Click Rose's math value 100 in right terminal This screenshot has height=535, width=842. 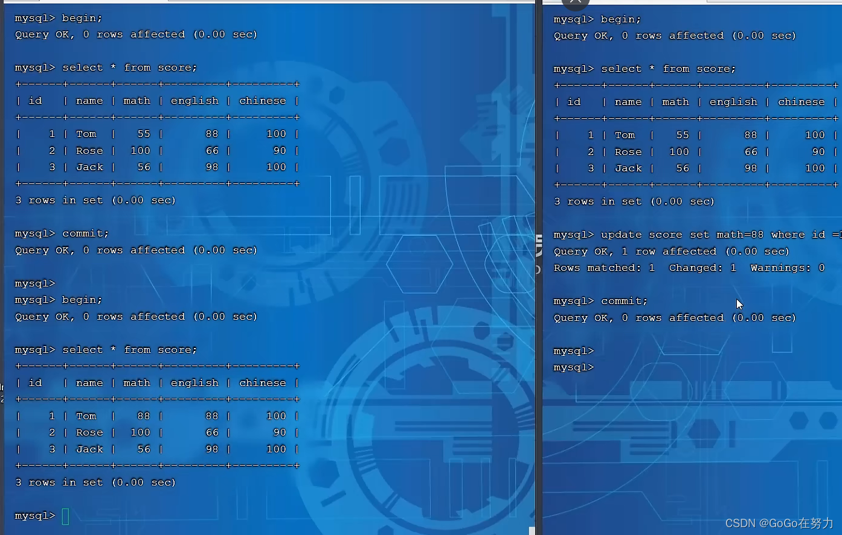(x=679, y=152)
